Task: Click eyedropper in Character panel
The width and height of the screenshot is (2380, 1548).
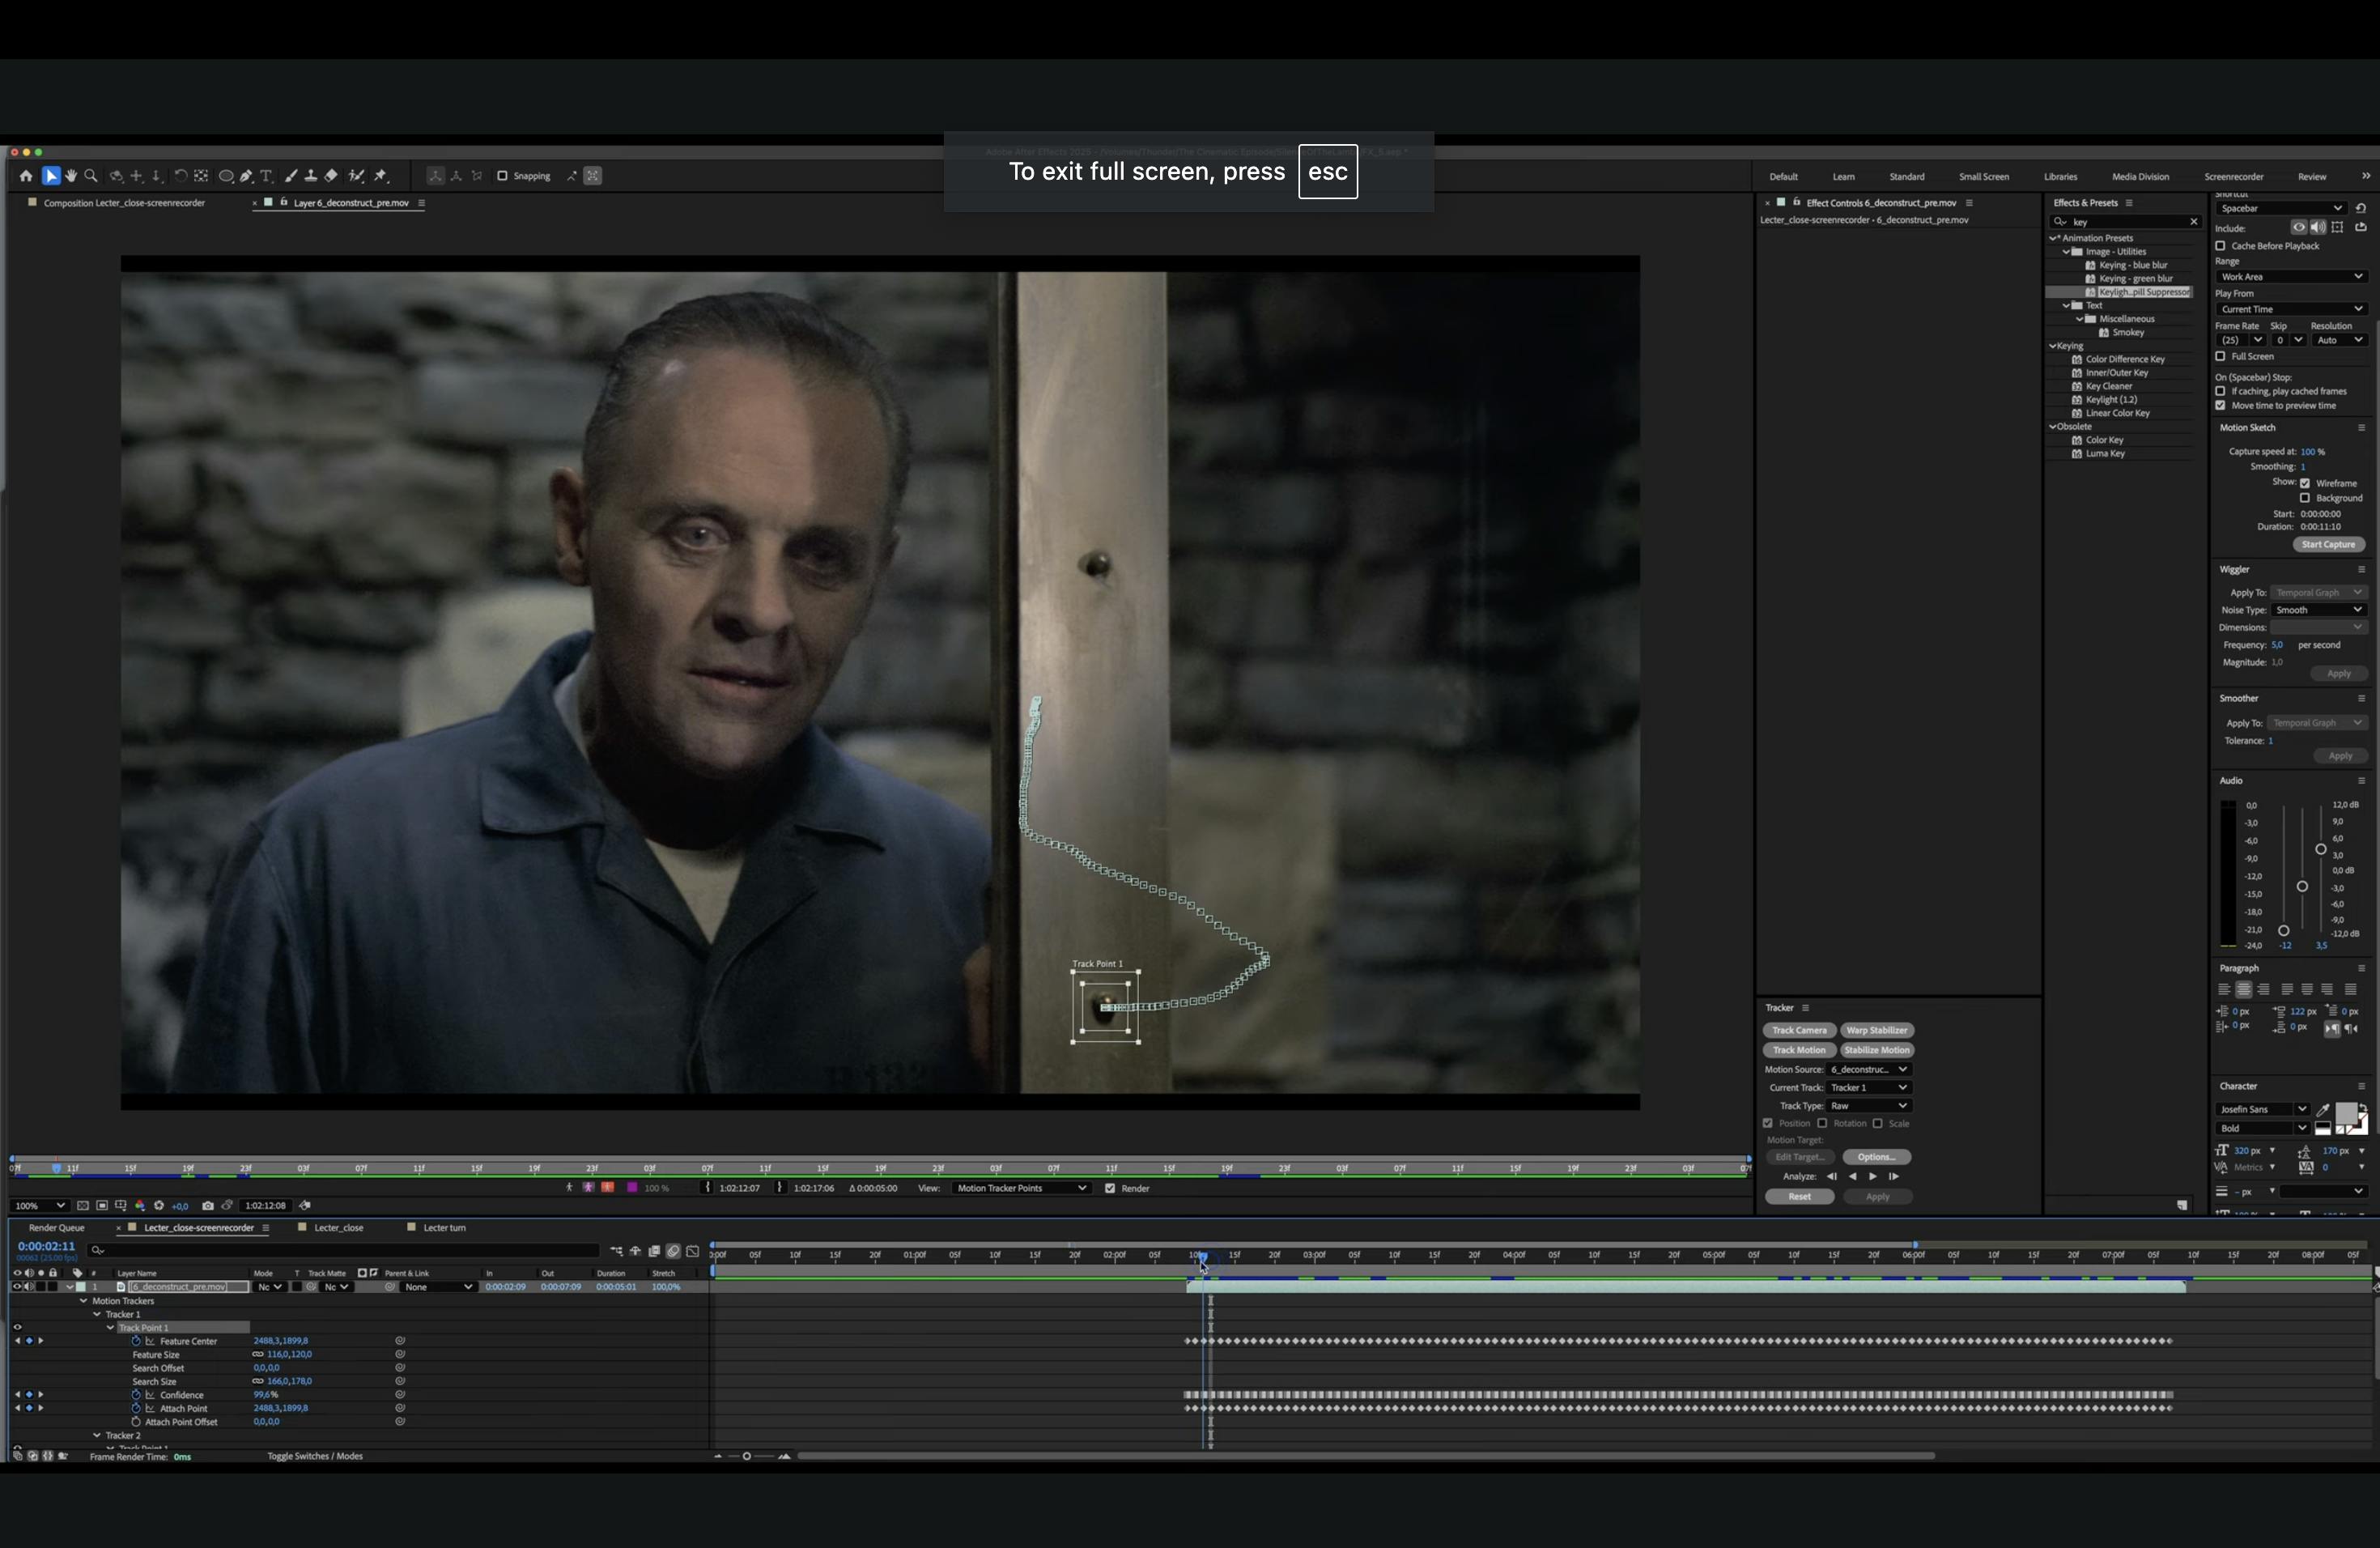Action: coord(2323,1109)
